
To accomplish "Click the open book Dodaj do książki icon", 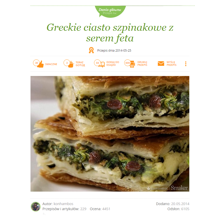I will [102, 65].
